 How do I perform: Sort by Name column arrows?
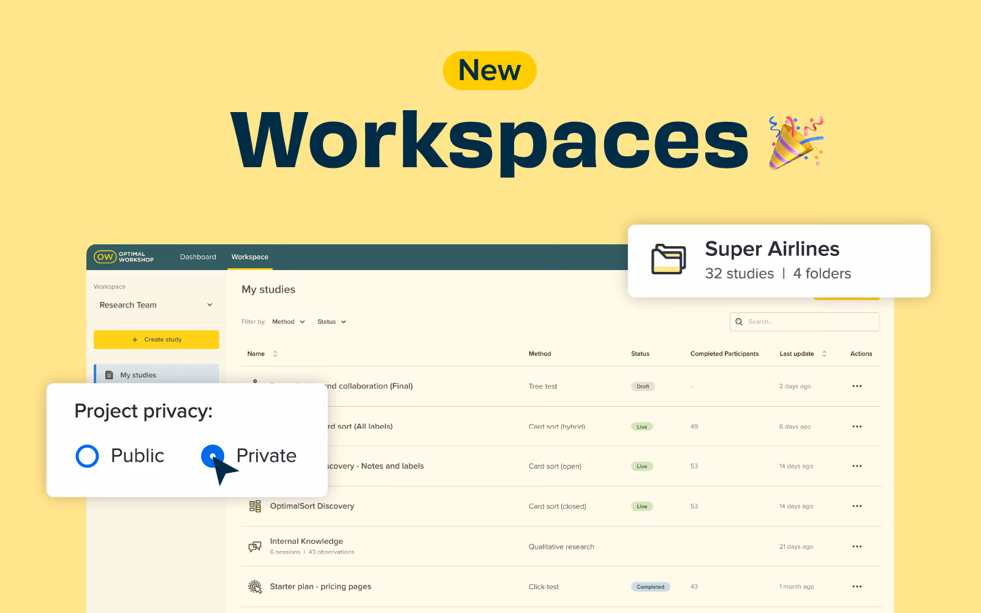[x=275, y=354]
